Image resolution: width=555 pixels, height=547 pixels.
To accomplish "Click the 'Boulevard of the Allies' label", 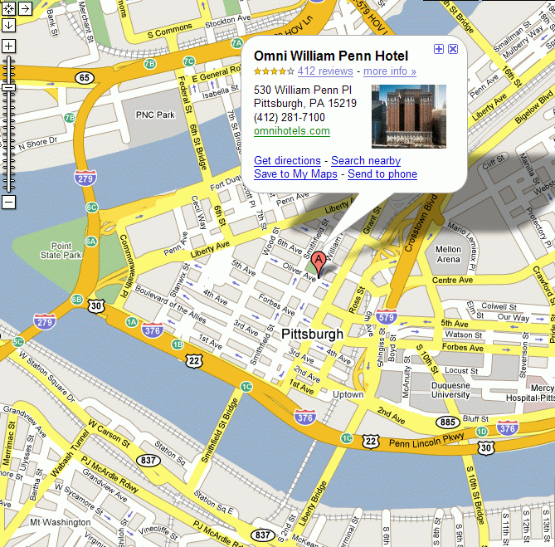I will (170, 304).
